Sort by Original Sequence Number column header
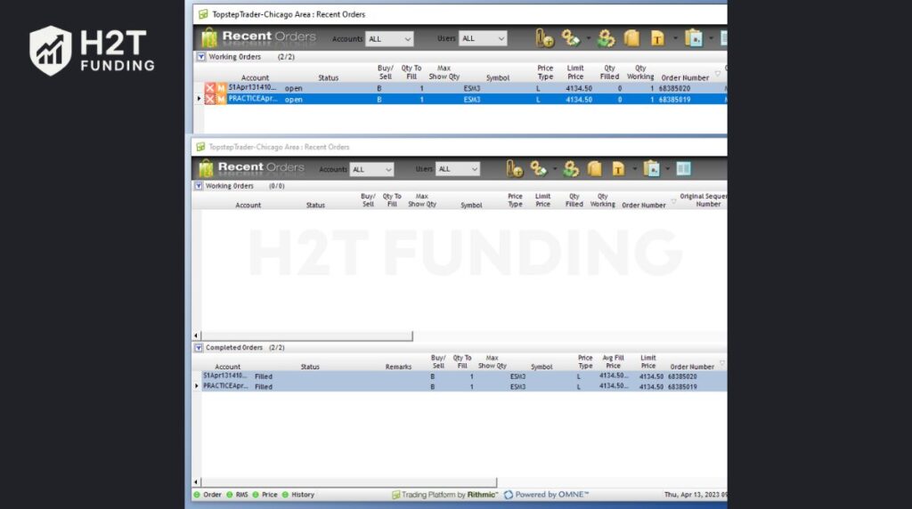The height and width of the screenshot is (509, 912). 704,200
